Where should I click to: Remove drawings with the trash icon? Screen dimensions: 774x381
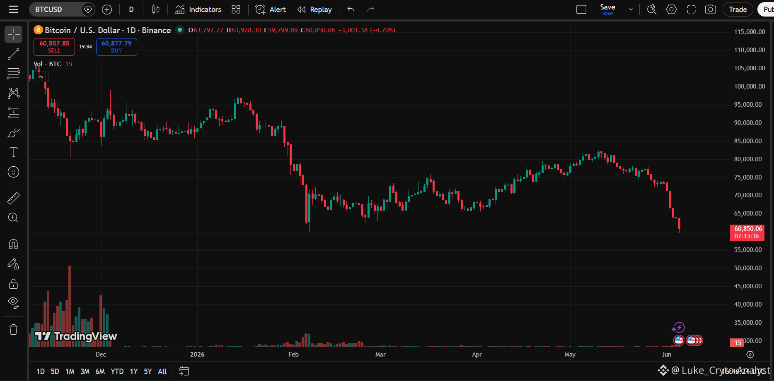[14, 330]
